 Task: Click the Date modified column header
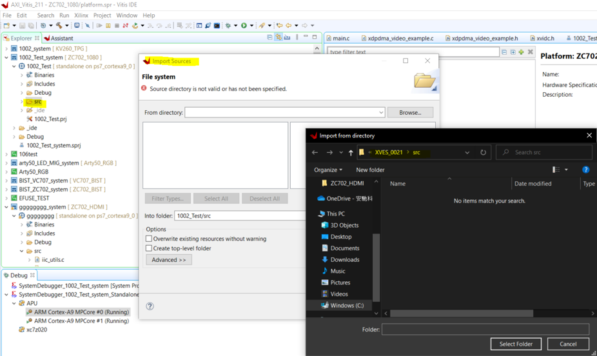533,184
